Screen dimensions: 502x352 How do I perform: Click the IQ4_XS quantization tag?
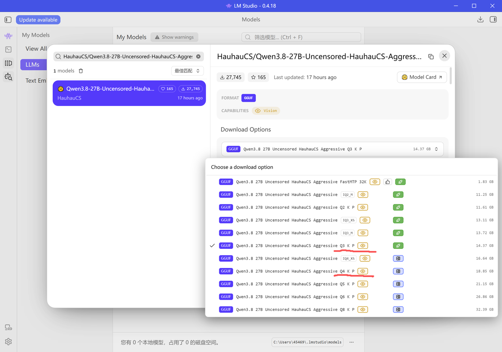348,259
